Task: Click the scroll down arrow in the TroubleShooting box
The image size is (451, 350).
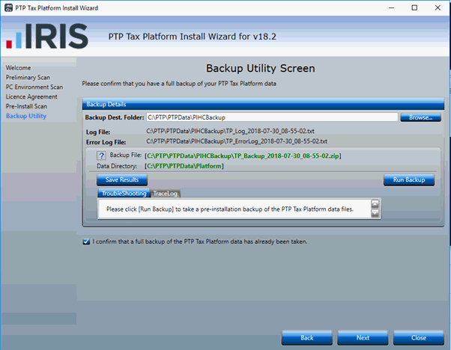Action: pos(375,213)
